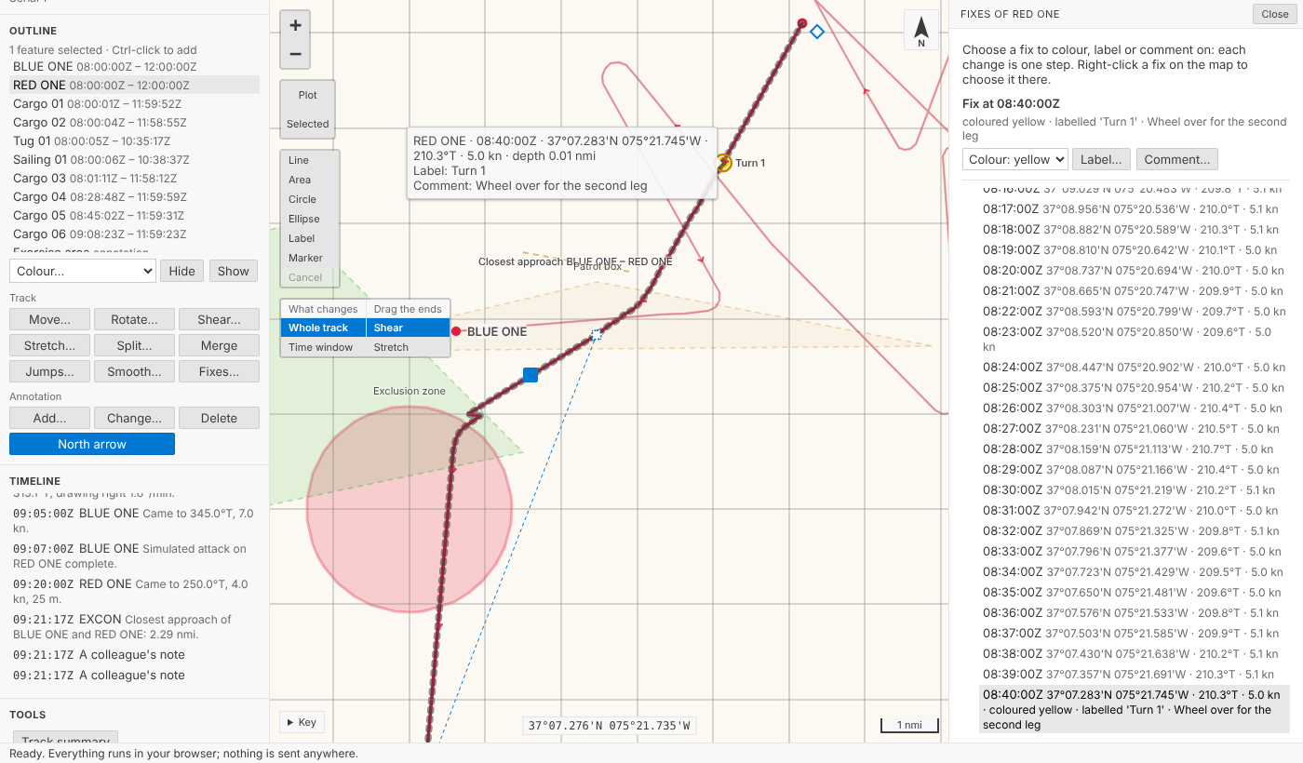Click the Smooth... track button
The height and width of the screenshot is (763, 1303).
(134, 371)
